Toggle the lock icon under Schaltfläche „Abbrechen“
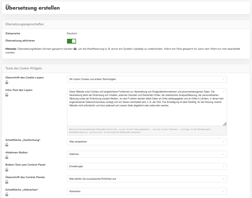This screenshot has height=198, width=252. pos(7,194)
